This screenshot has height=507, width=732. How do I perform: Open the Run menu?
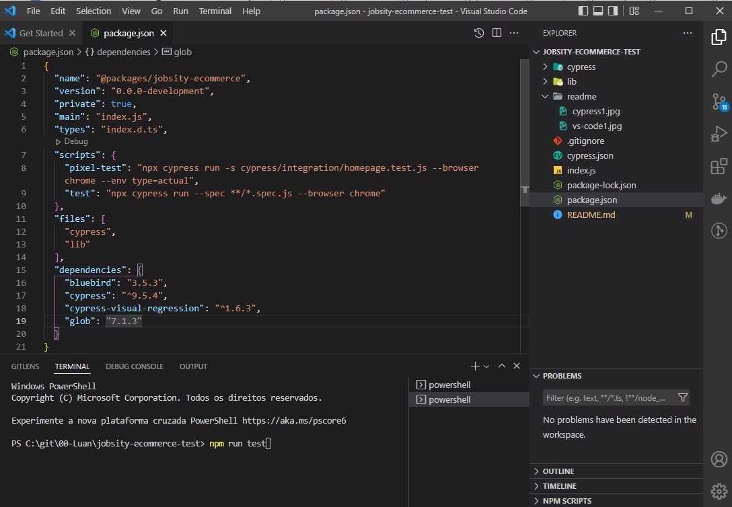181,11
